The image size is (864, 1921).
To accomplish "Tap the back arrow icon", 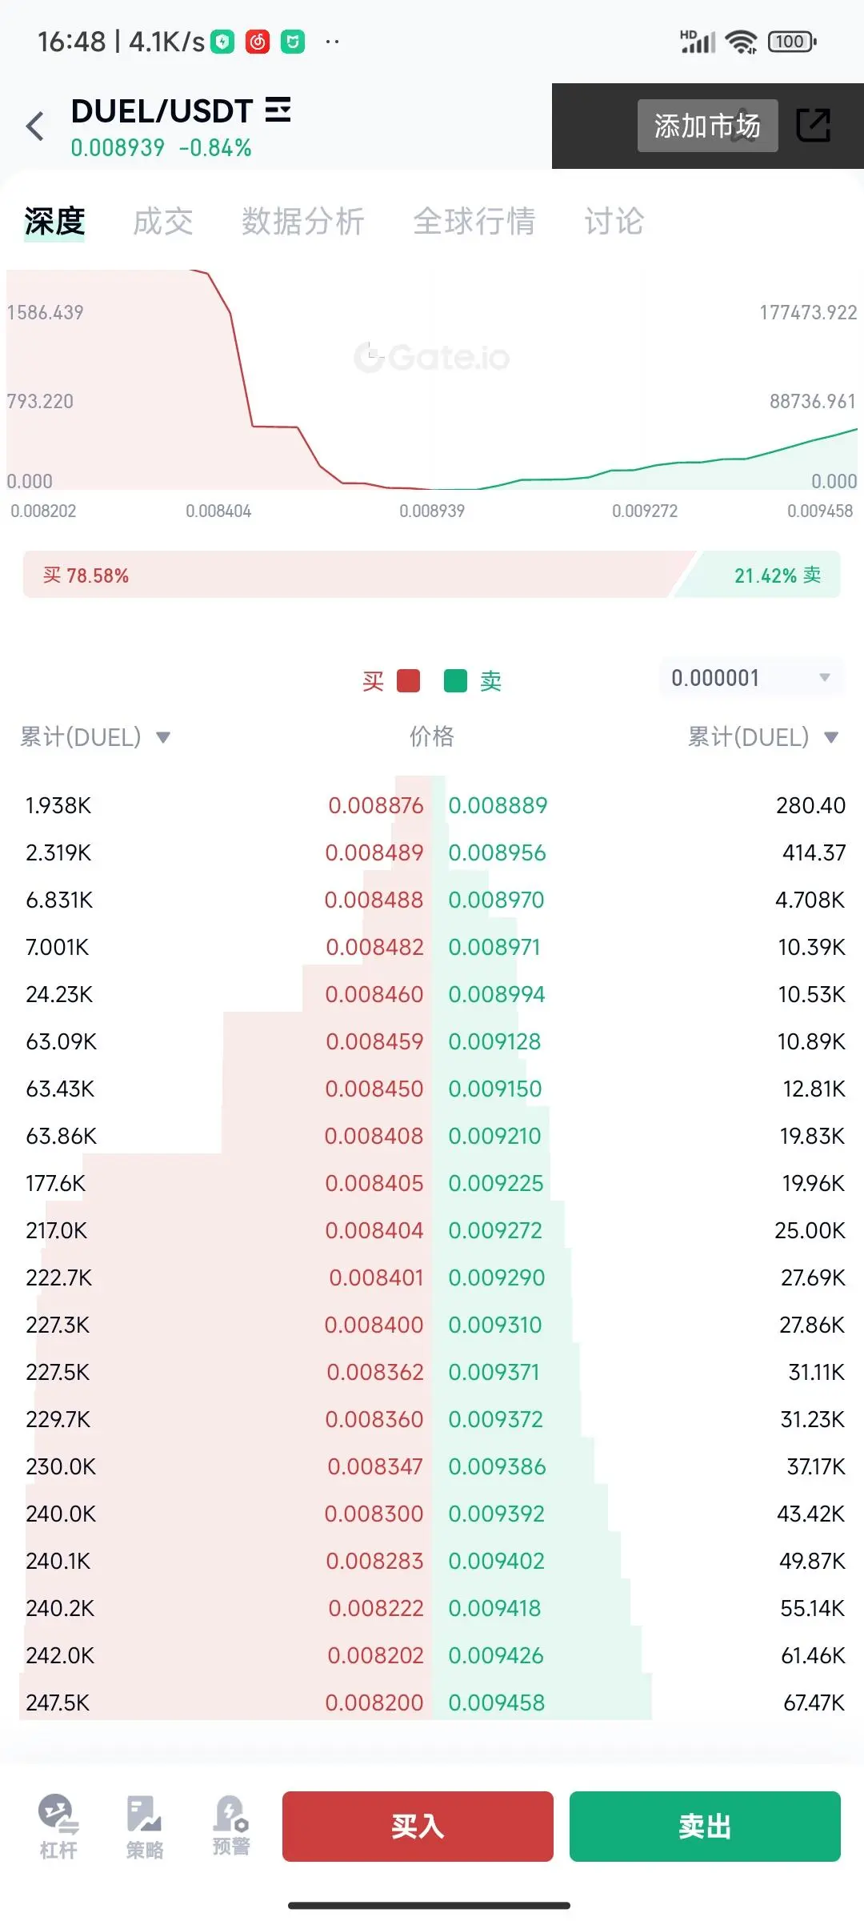I will 34,126.
